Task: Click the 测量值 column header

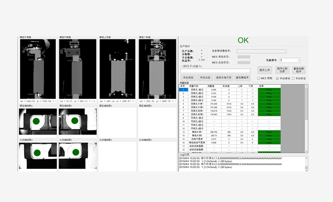Action: [x=214, y=86]
